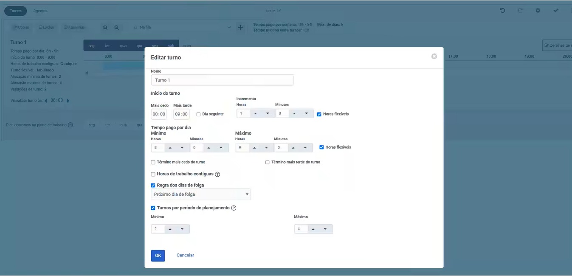Click the checkmark icon in top bar

pos(556,11)
